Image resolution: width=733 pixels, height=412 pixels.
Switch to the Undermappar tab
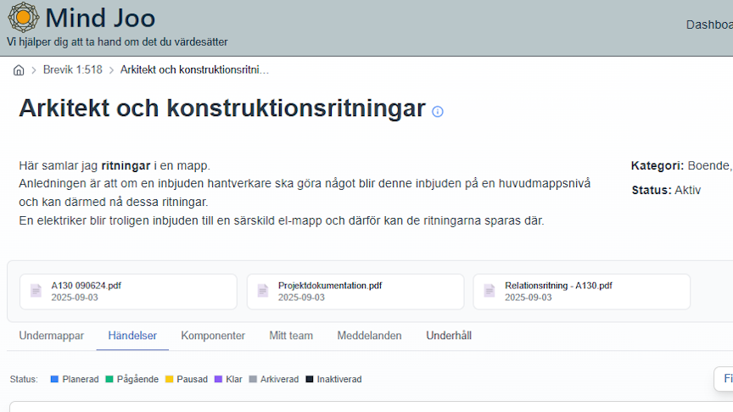[52, 336]
